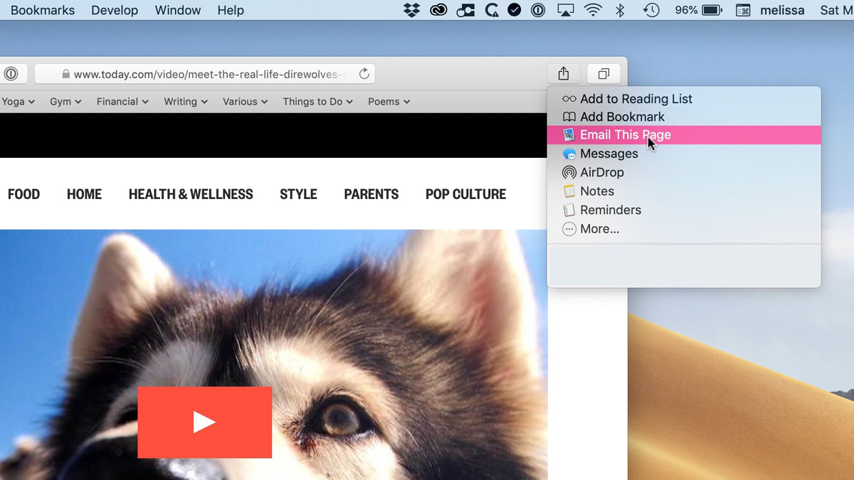This screenshot has width=854, height=480.
Task: Open the PARENTS section link
Action: 371,194
